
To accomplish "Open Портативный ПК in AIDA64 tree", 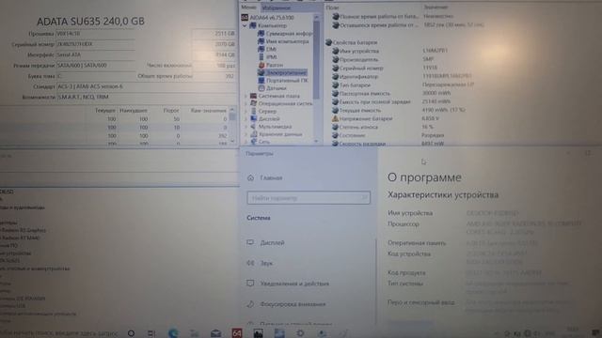I will pos(287,81).
